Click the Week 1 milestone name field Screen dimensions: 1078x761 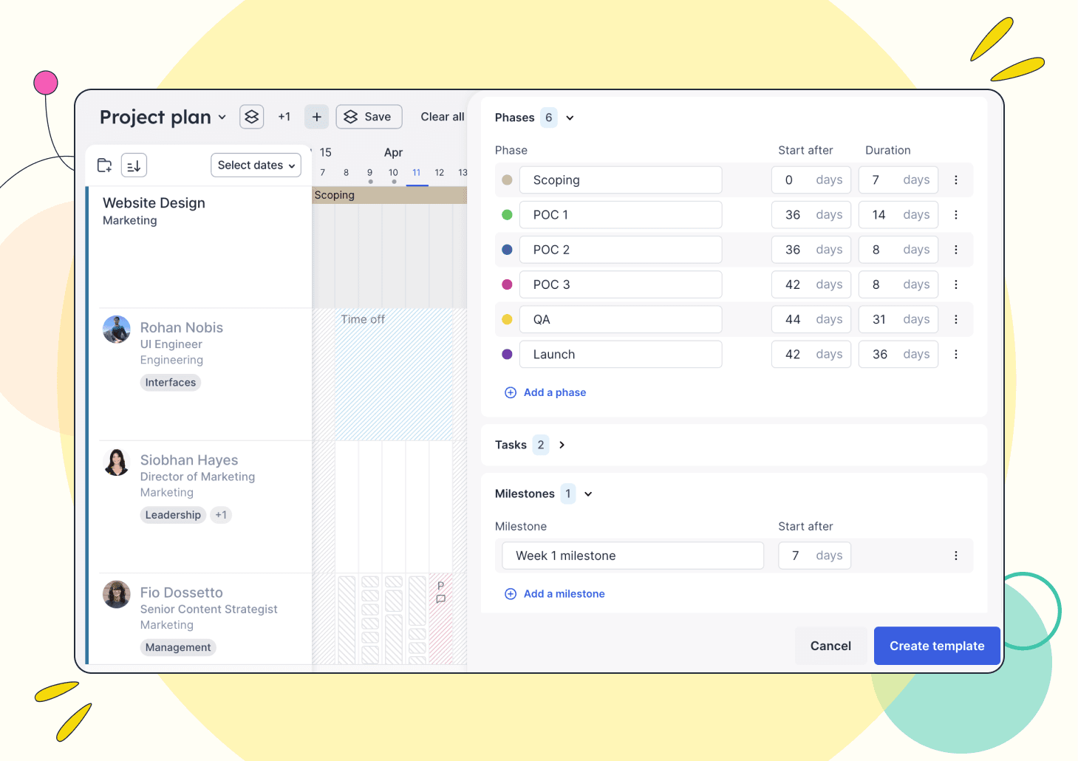coord(632,555)
